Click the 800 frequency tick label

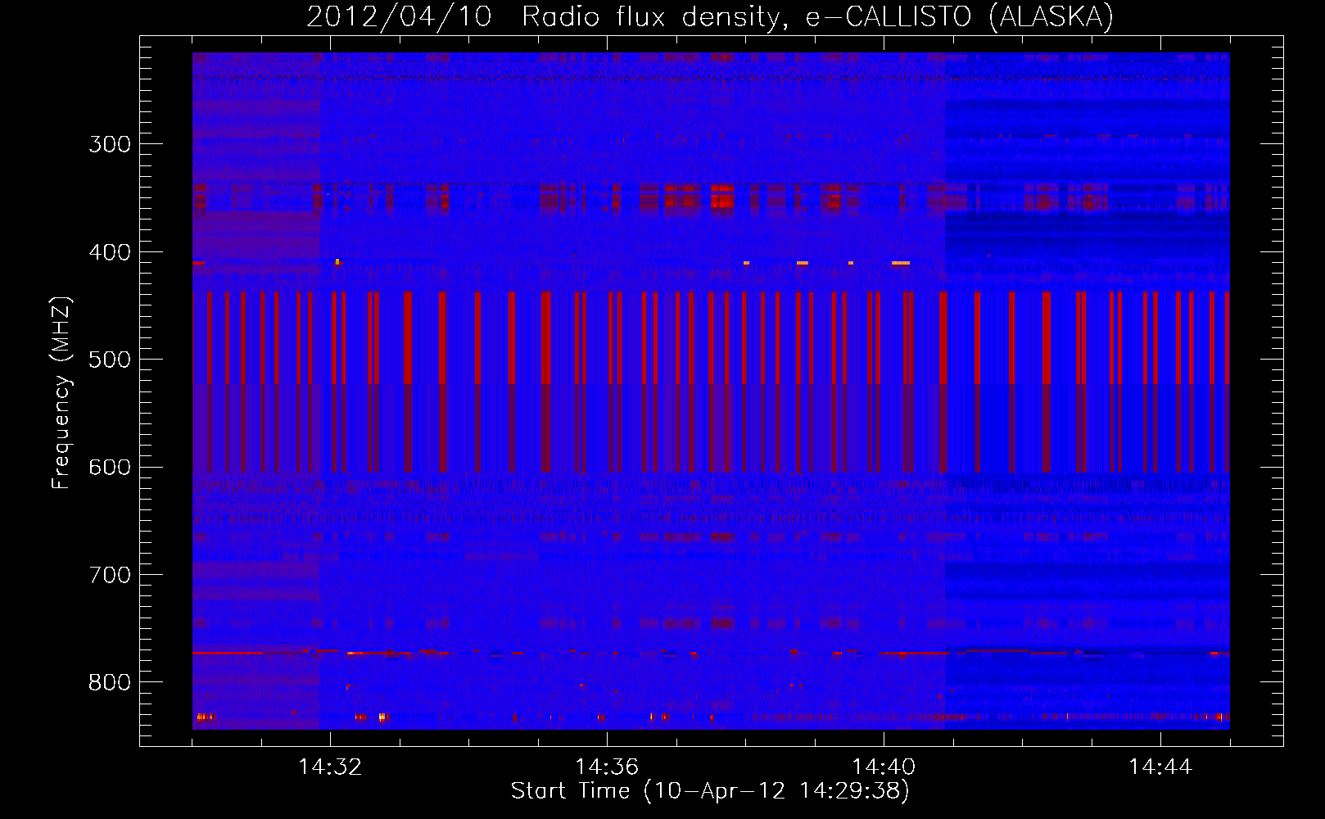point(110,683)
